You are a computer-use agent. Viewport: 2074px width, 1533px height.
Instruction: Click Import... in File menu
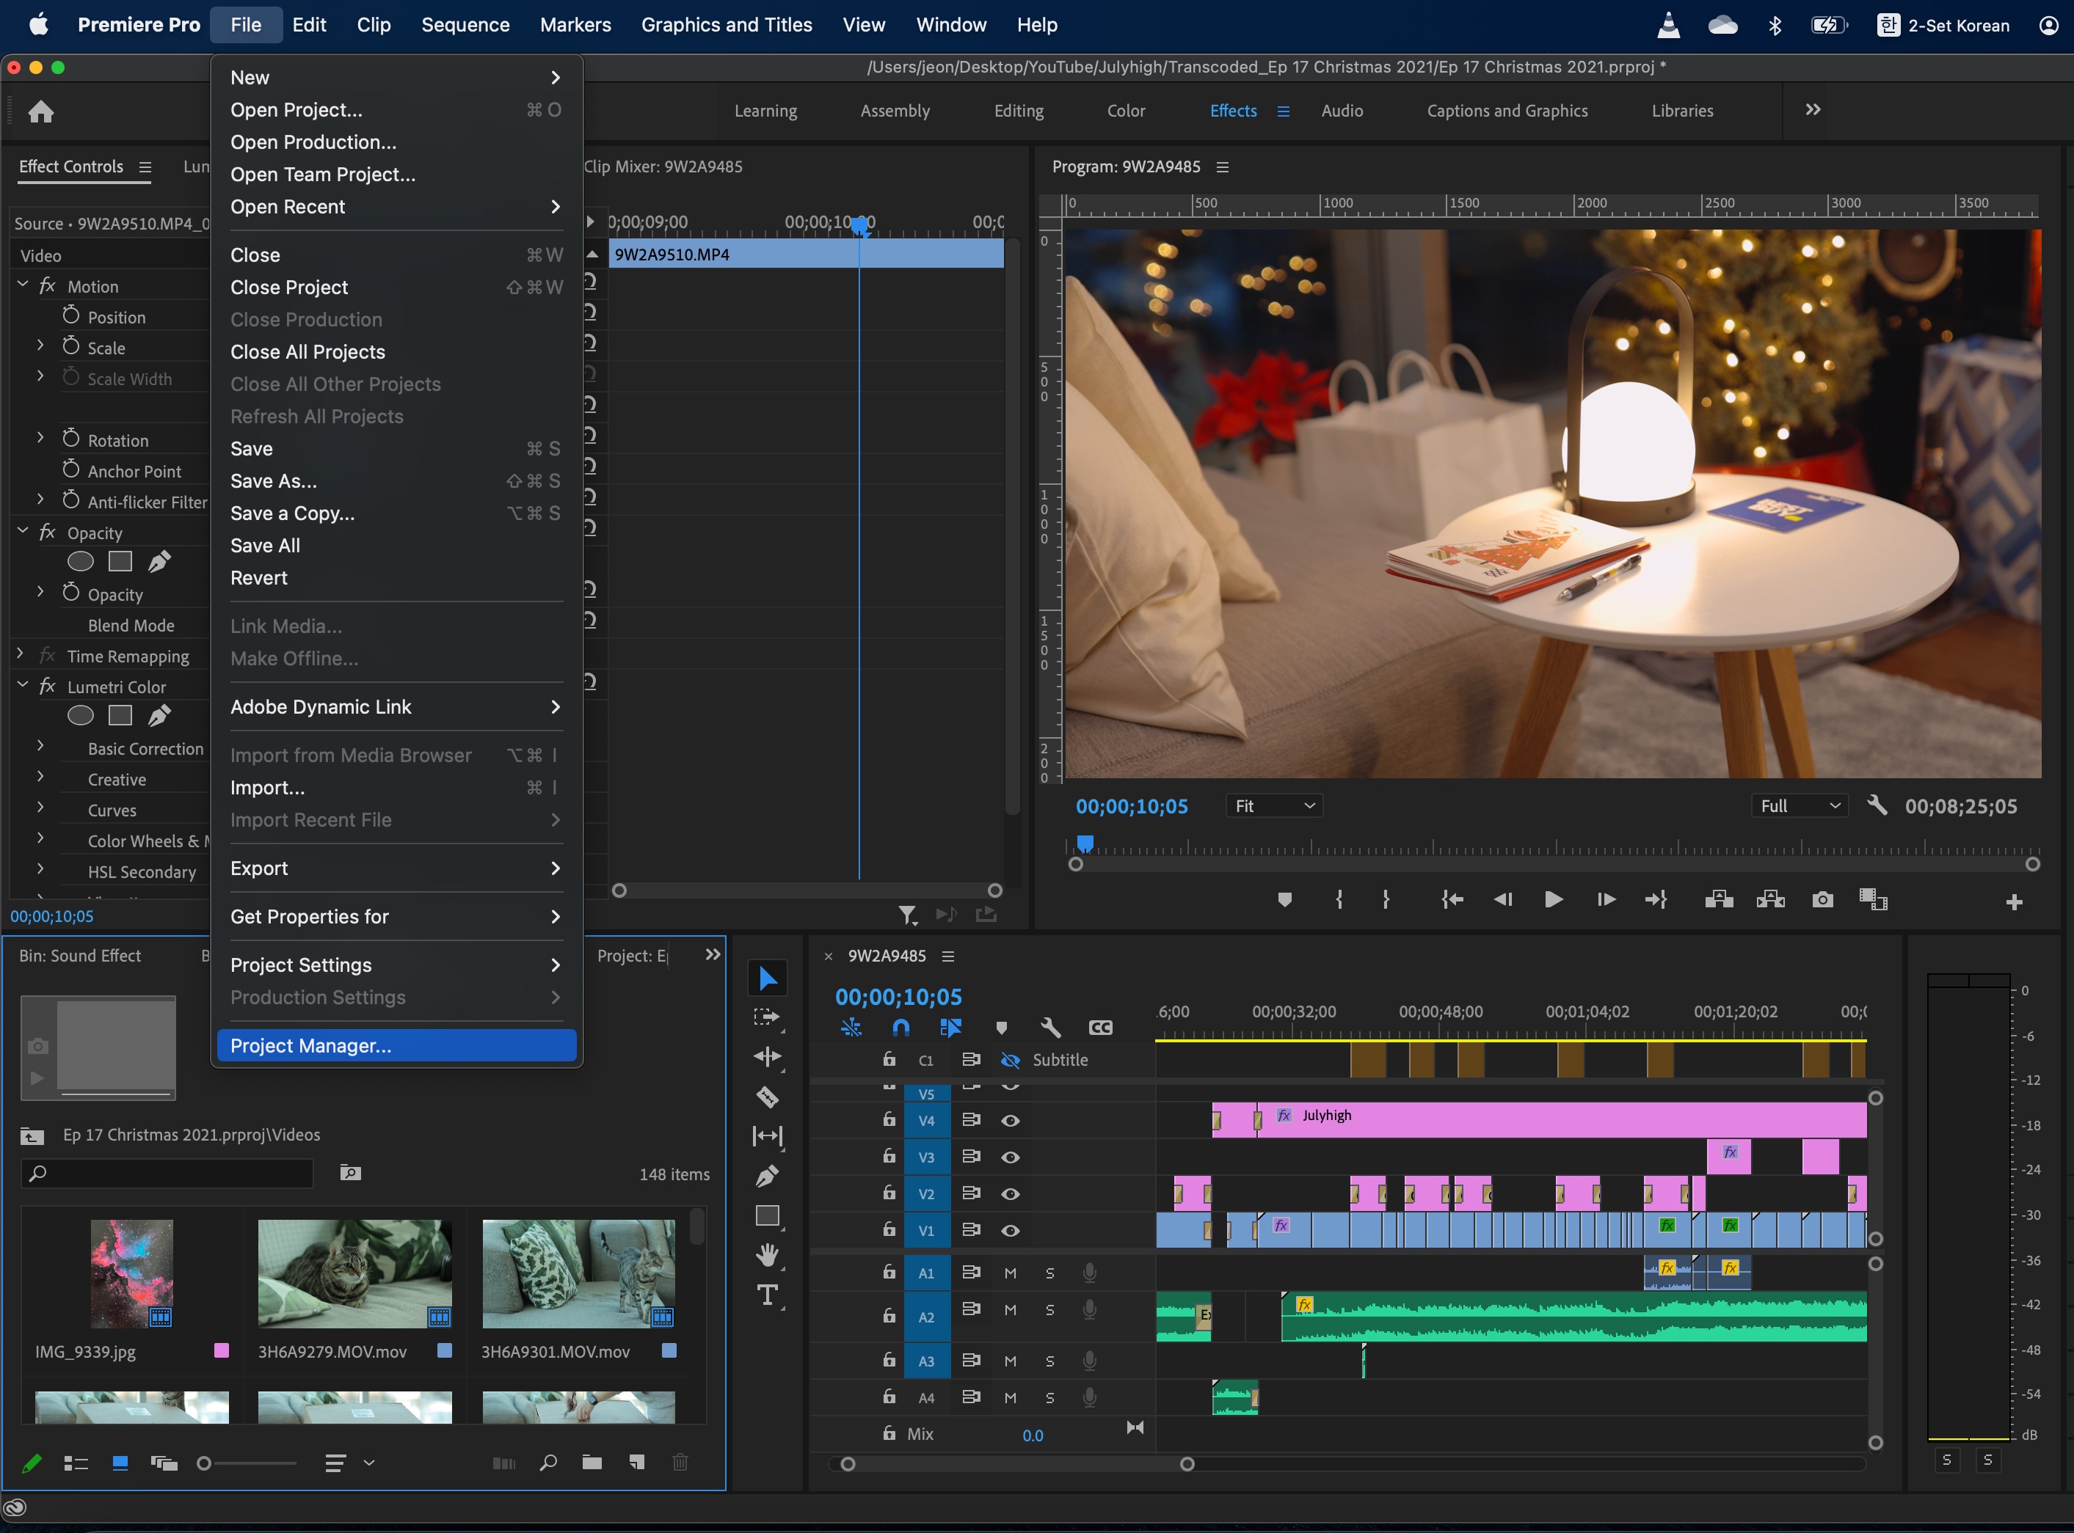click(x=396, y=788)
